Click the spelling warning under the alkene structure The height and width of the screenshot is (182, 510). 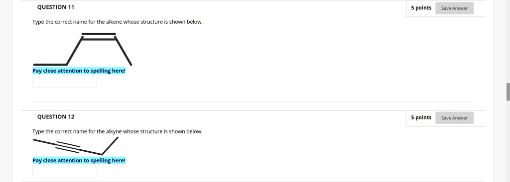[x=79, y=71]
